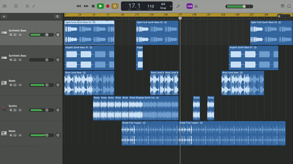The height and width of the screenshot is (164, 293).
Task: Click pan knob of upper Beats track
Action: (58, 85)
